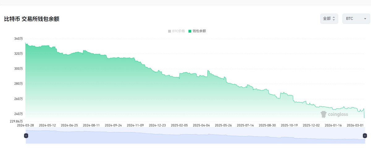The height and width of the screenshot is (152, 371).
Task: Click the 229.86万 axis label
Action: coord(16,121)
